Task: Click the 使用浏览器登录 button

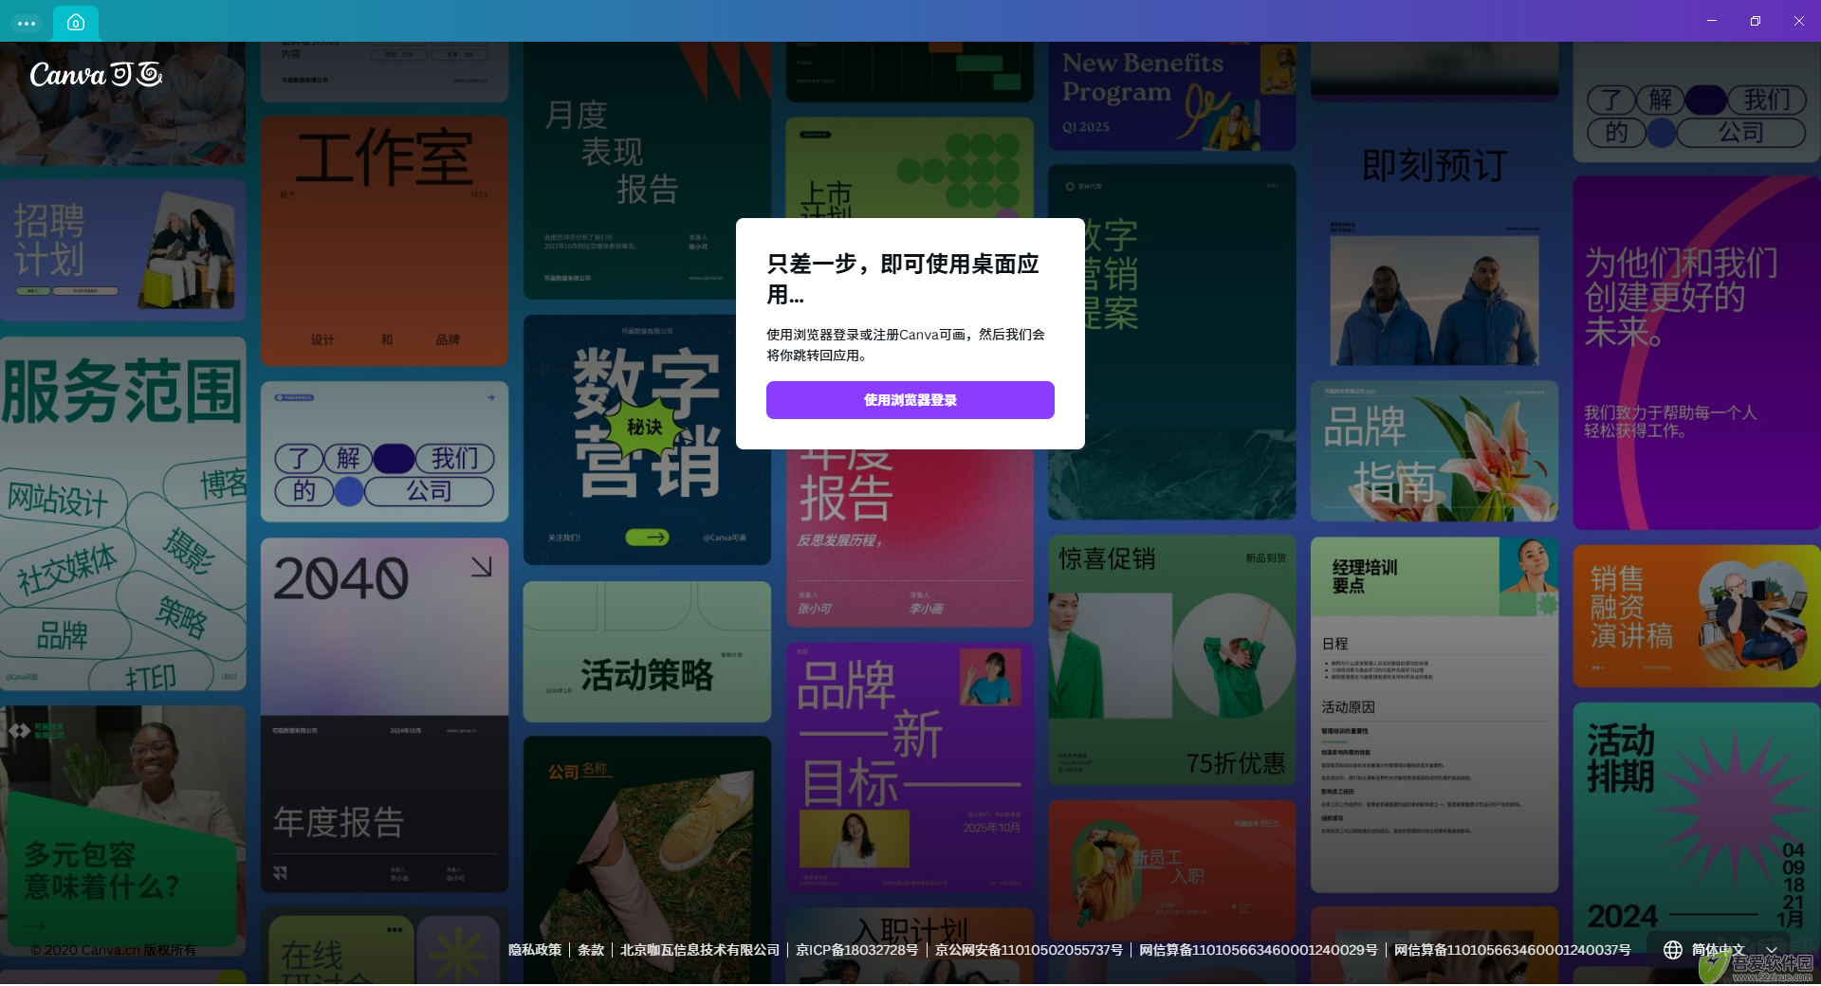Action: [910, 400]
